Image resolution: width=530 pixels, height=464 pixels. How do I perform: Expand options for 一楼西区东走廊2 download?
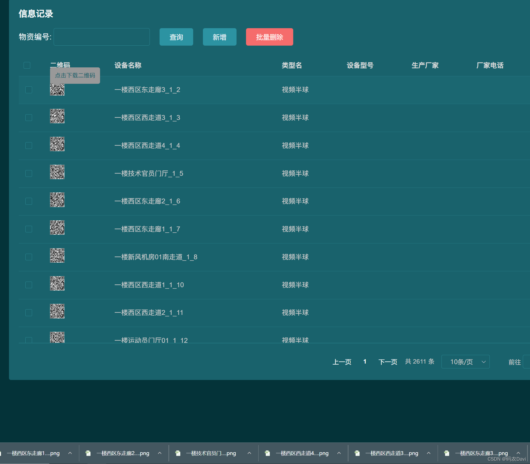[x=160, y=453]
